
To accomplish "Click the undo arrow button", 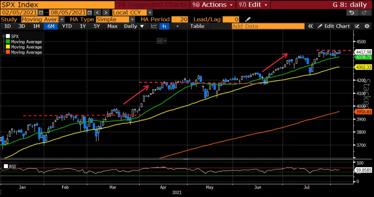I will pos(352,12).
